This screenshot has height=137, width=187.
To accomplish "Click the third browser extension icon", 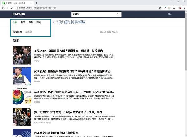I will (174, 8).
